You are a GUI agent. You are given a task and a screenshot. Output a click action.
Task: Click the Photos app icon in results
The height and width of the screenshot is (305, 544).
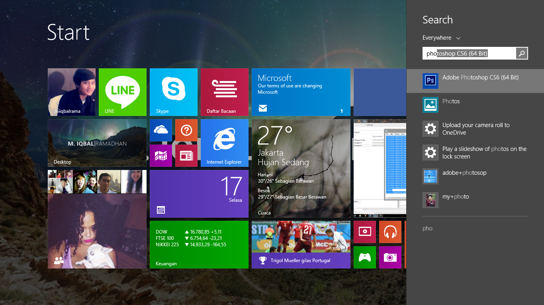(x=431, y=105)
